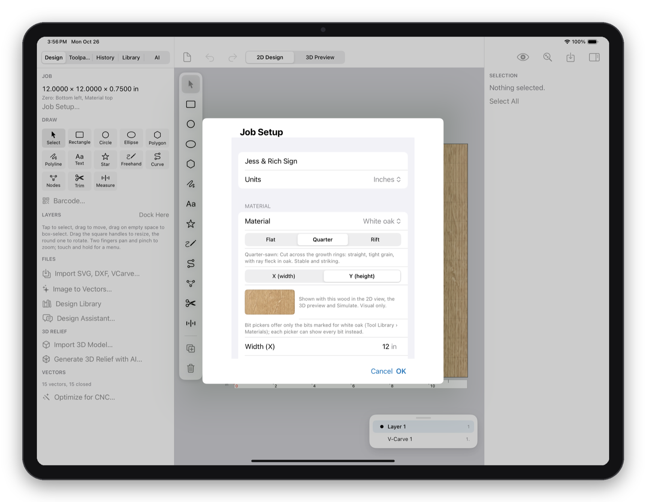Choose Circle in the Draw panel

coord(105,138)
